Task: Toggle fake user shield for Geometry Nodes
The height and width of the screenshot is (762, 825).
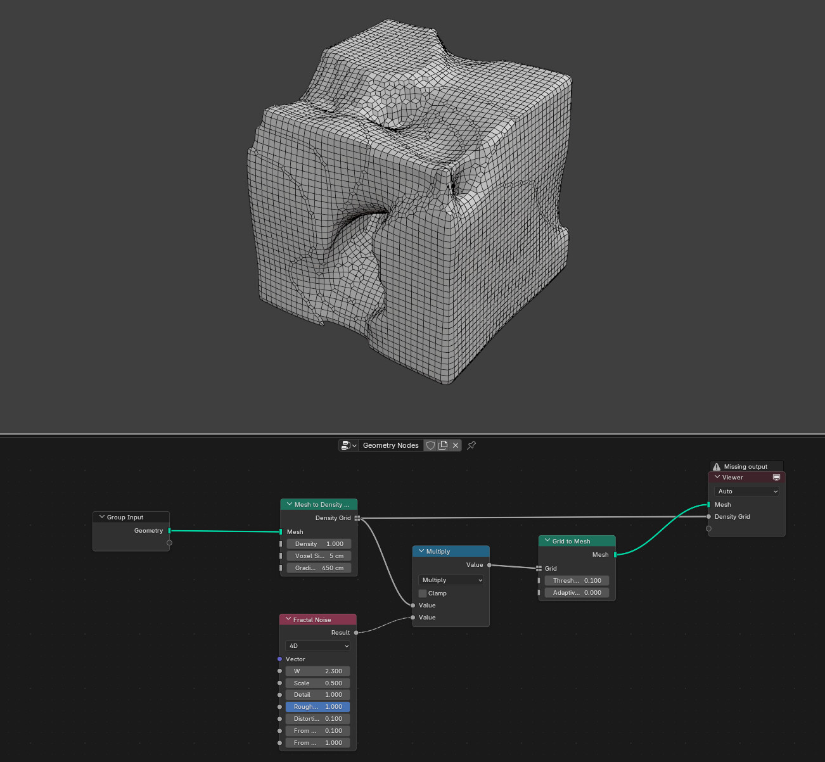Action: tap(430, 445)
